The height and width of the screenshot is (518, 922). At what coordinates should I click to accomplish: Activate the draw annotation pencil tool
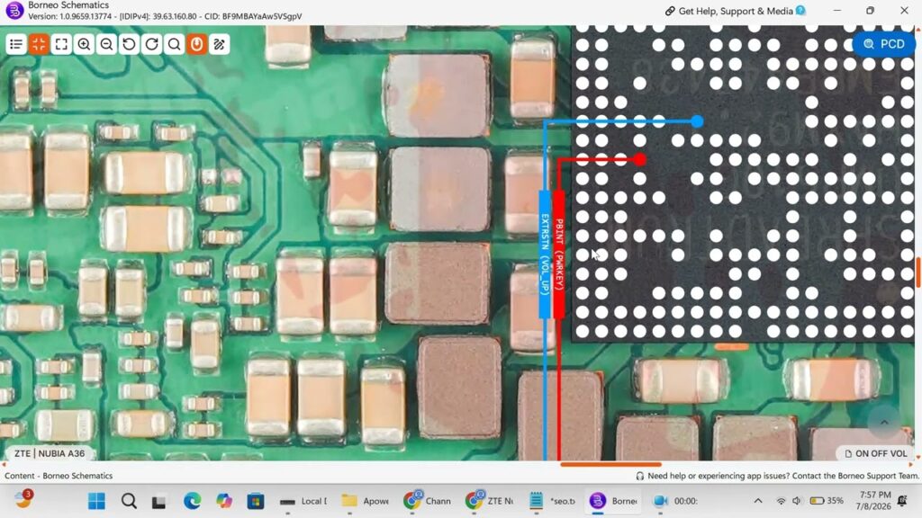tap(220, 44)
